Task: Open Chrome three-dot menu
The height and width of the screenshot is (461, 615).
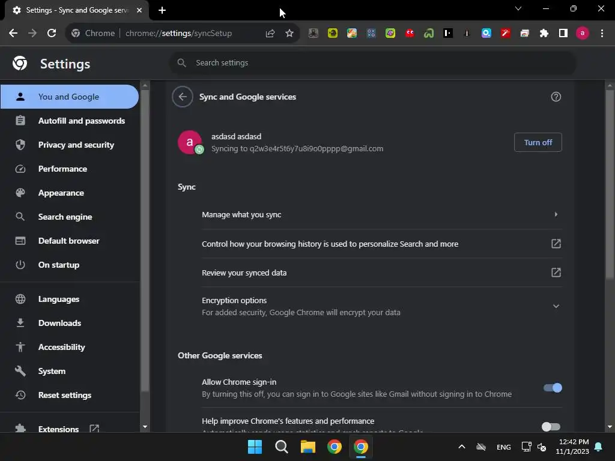Action: [x=602, y=34]
